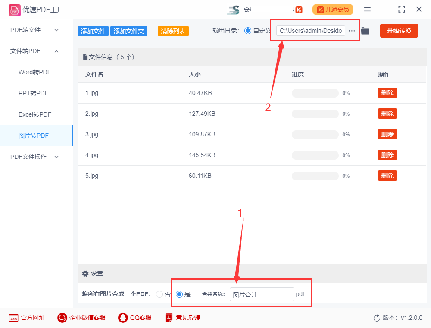
Task: Delete the 1.jpg row
Action: click(387, 93)
